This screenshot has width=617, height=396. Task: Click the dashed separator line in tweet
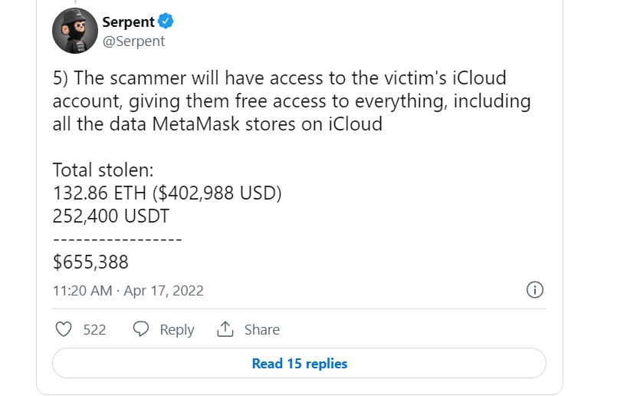(x=117, y=239)
